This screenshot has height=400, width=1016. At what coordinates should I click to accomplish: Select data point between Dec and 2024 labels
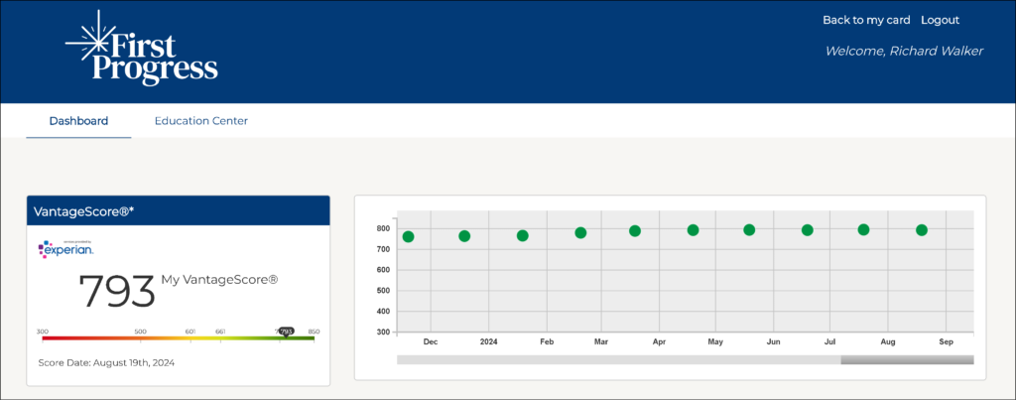click(x=464, y=235)
